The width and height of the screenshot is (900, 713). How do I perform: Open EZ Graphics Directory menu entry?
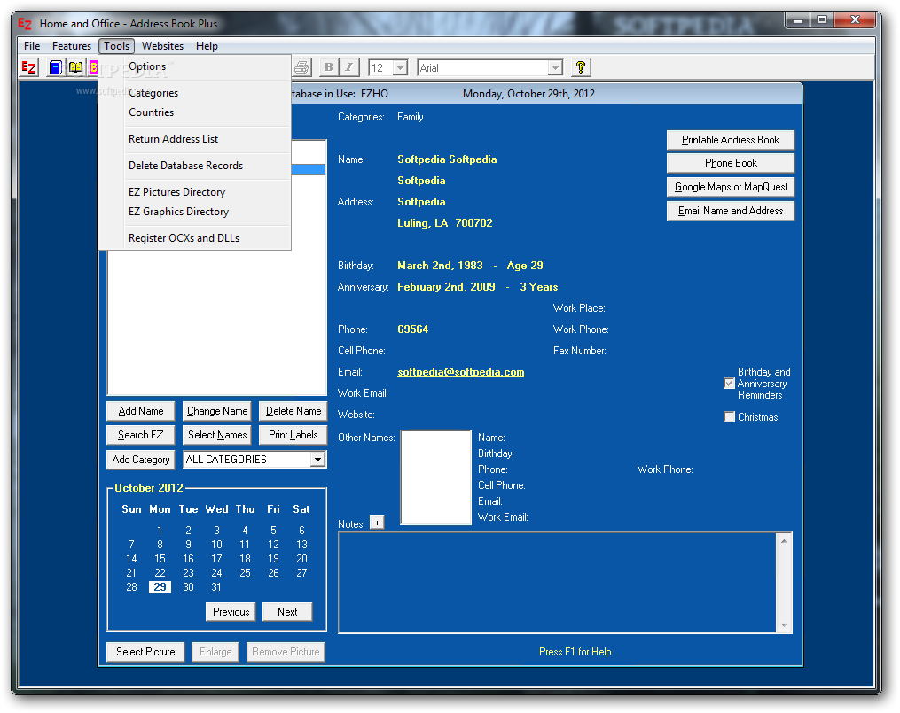click(x=195, y=212)
